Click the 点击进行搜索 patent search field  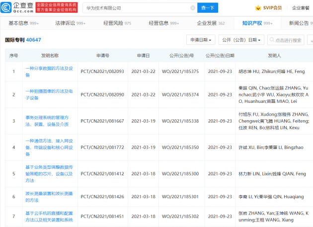pyautogui.click(x=289, y=40)
